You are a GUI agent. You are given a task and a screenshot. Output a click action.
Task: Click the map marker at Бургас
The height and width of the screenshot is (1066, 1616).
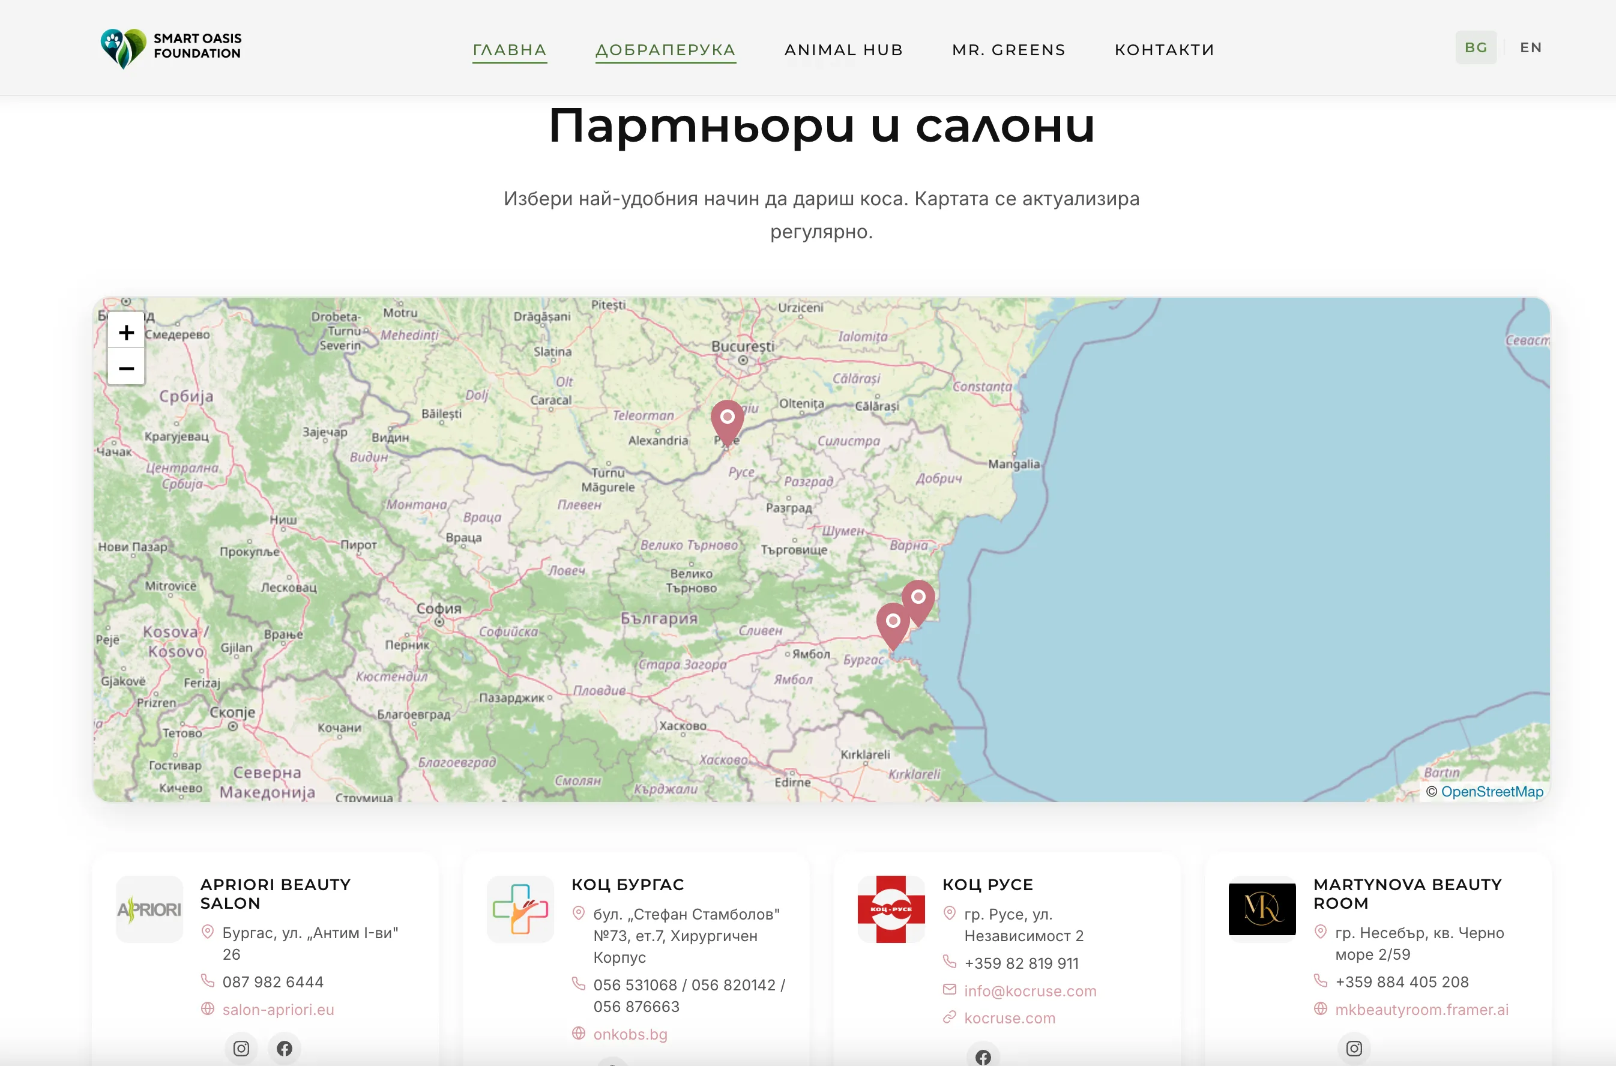tap(893, 625)
